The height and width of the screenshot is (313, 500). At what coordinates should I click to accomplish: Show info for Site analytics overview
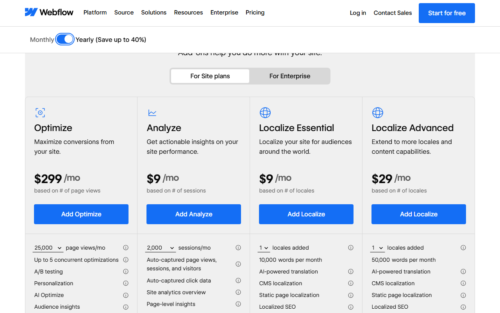click(238, 292)
